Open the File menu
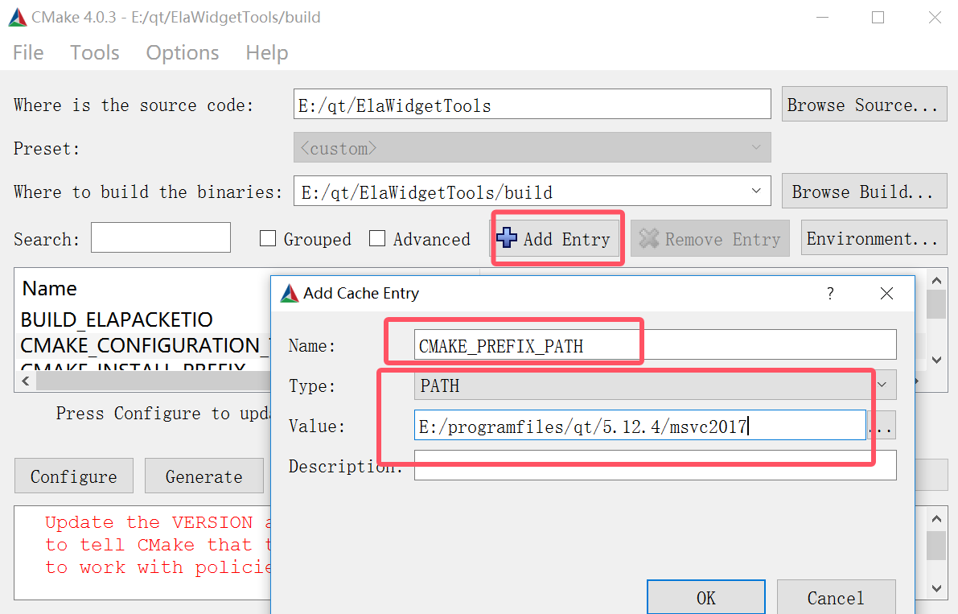Viewport: 958px width, 614px height. [x=28, y=52]
